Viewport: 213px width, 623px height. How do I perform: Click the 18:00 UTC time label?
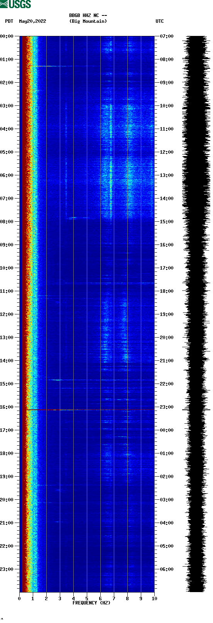pyautogui.click(x=167, y=291)
